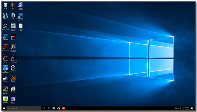Select the Resident Evil 6 Benchmark icon

[x=13, y=59]
